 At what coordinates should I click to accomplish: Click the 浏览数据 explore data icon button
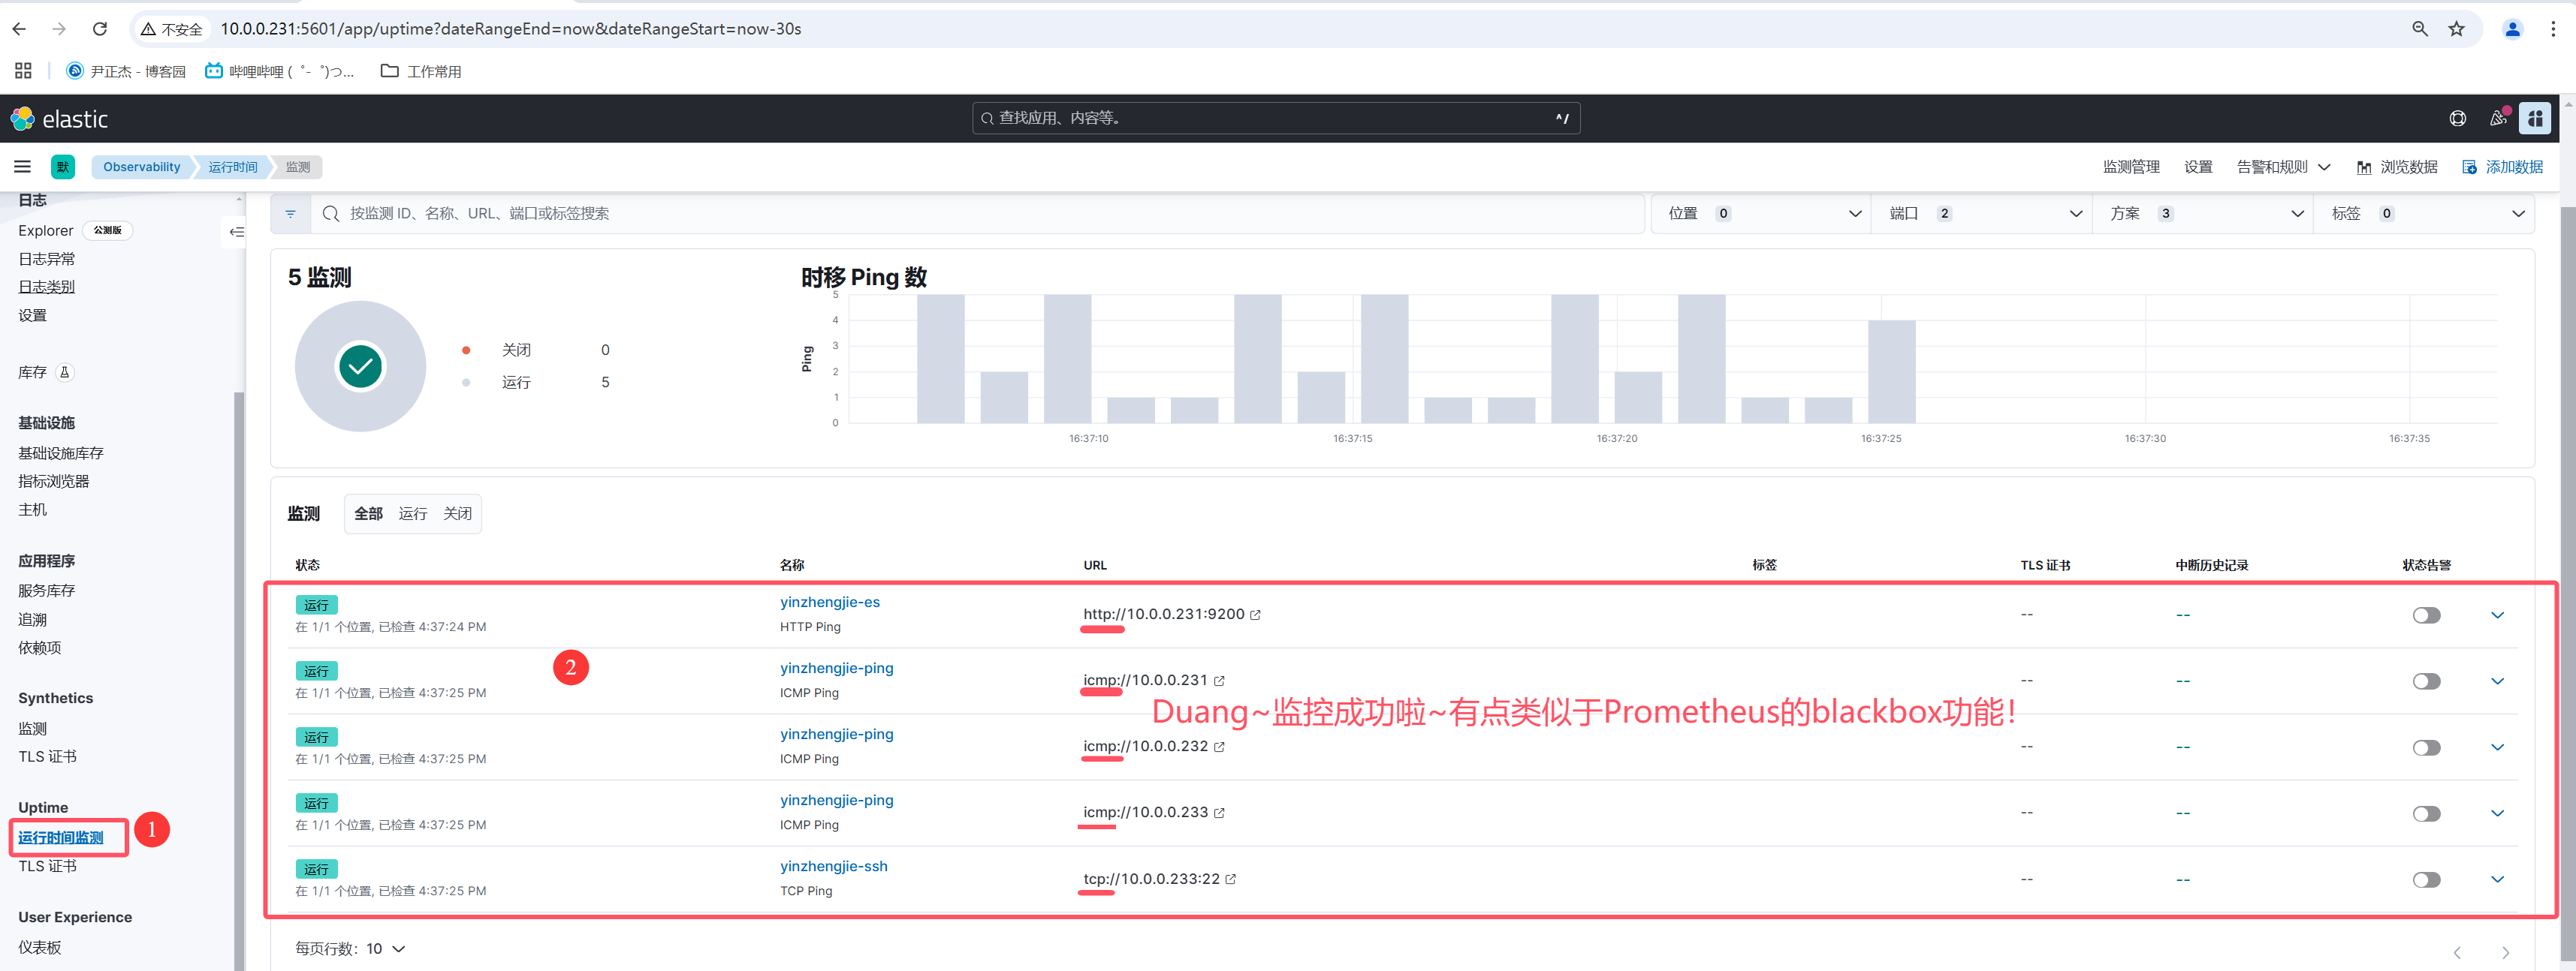(x=2397, y=167)
